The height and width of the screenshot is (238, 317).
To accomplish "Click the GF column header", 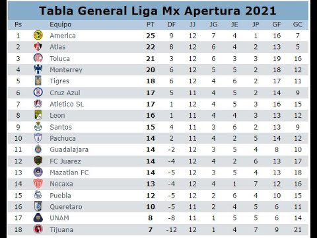I will [277, 24].
